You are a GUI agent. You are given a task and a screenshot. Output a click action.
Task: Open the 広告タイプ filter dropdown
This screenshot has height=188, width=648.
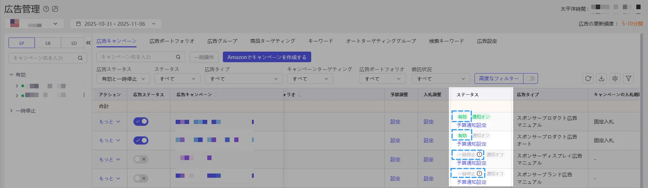coord(243,79)
